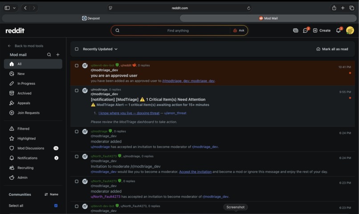Open the 'you are an approved user' conversation

(114, 76)
